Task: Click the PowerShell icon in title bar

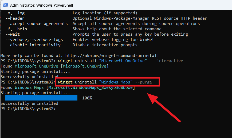Action: point(6,5)
